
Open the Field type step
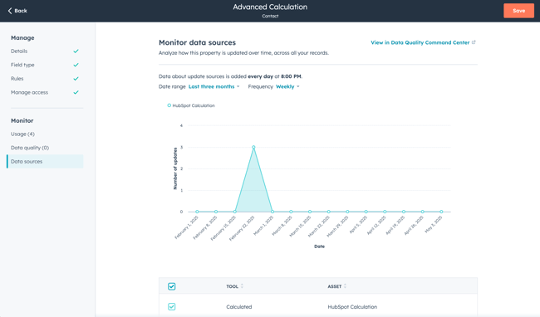[22, 65]
